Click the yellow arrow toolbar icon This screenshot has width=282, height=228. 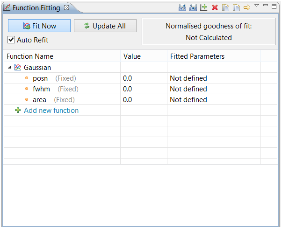click(x=247, y=7)
